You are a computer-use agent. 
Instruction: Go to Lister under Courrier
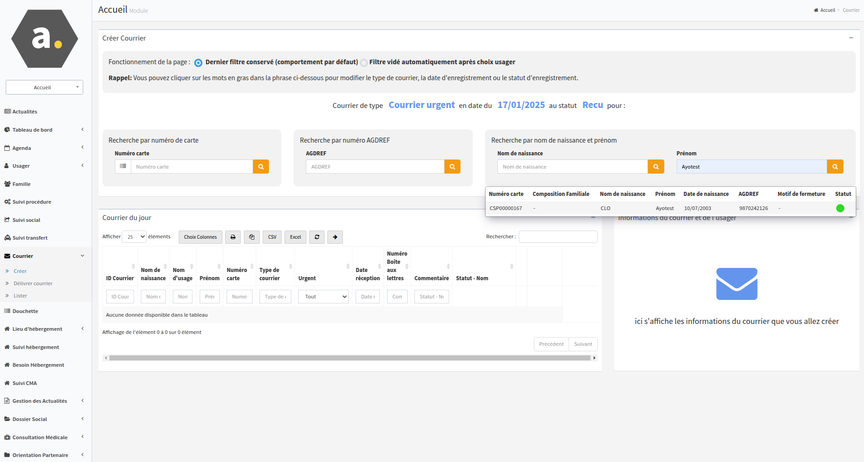click(21, 296)
